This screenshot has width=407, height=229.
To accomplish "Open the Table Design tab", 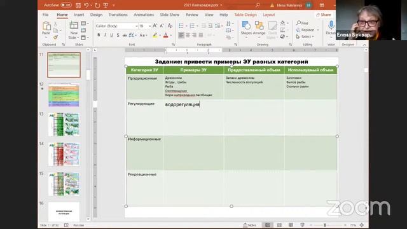I will click(245, 15).
